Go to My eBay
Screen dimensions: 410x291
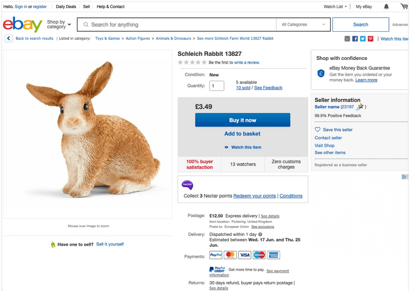coord(364,7)
